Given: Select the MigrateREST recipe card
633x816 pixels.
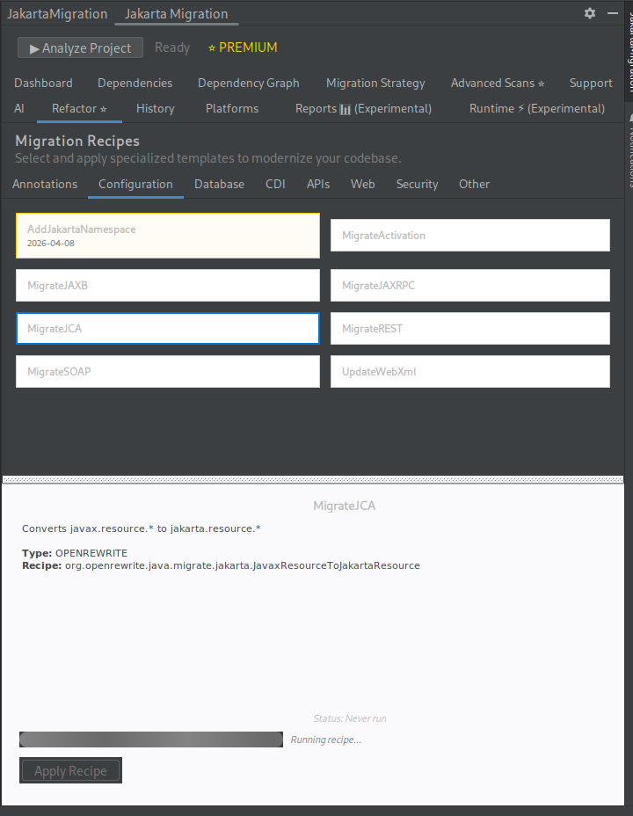Looking at the screenshot, I should point(470,328).
